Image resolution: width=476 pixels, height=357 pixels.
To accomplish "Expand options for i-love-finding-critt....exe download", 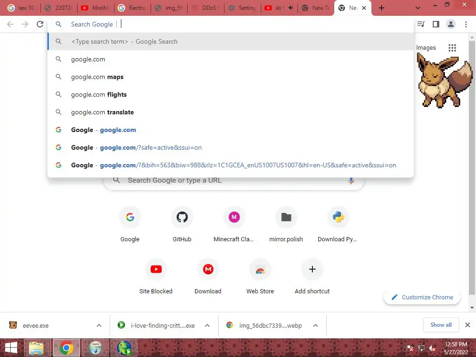I will tap(207, 325).
